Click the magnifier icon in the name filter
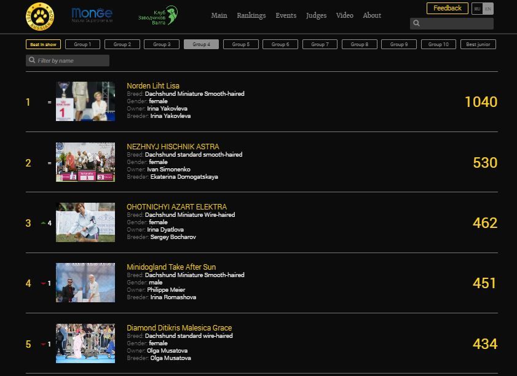The image size is (517, 376). click(32, 61)
